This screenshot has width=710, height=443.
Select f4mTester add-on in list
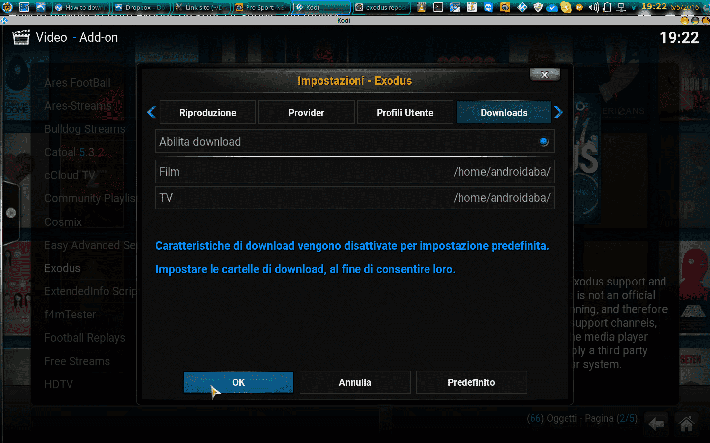click(x=70, y=315)
